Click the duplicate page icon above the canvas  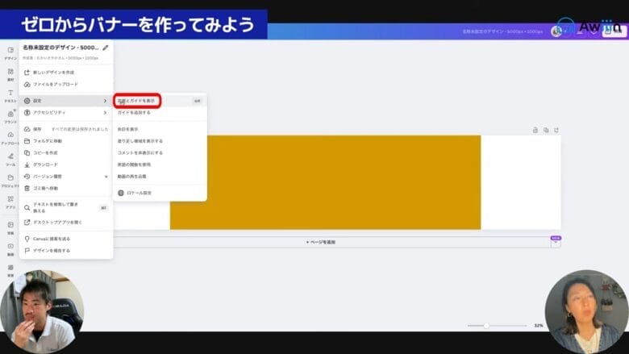click(x=546, y=130)
